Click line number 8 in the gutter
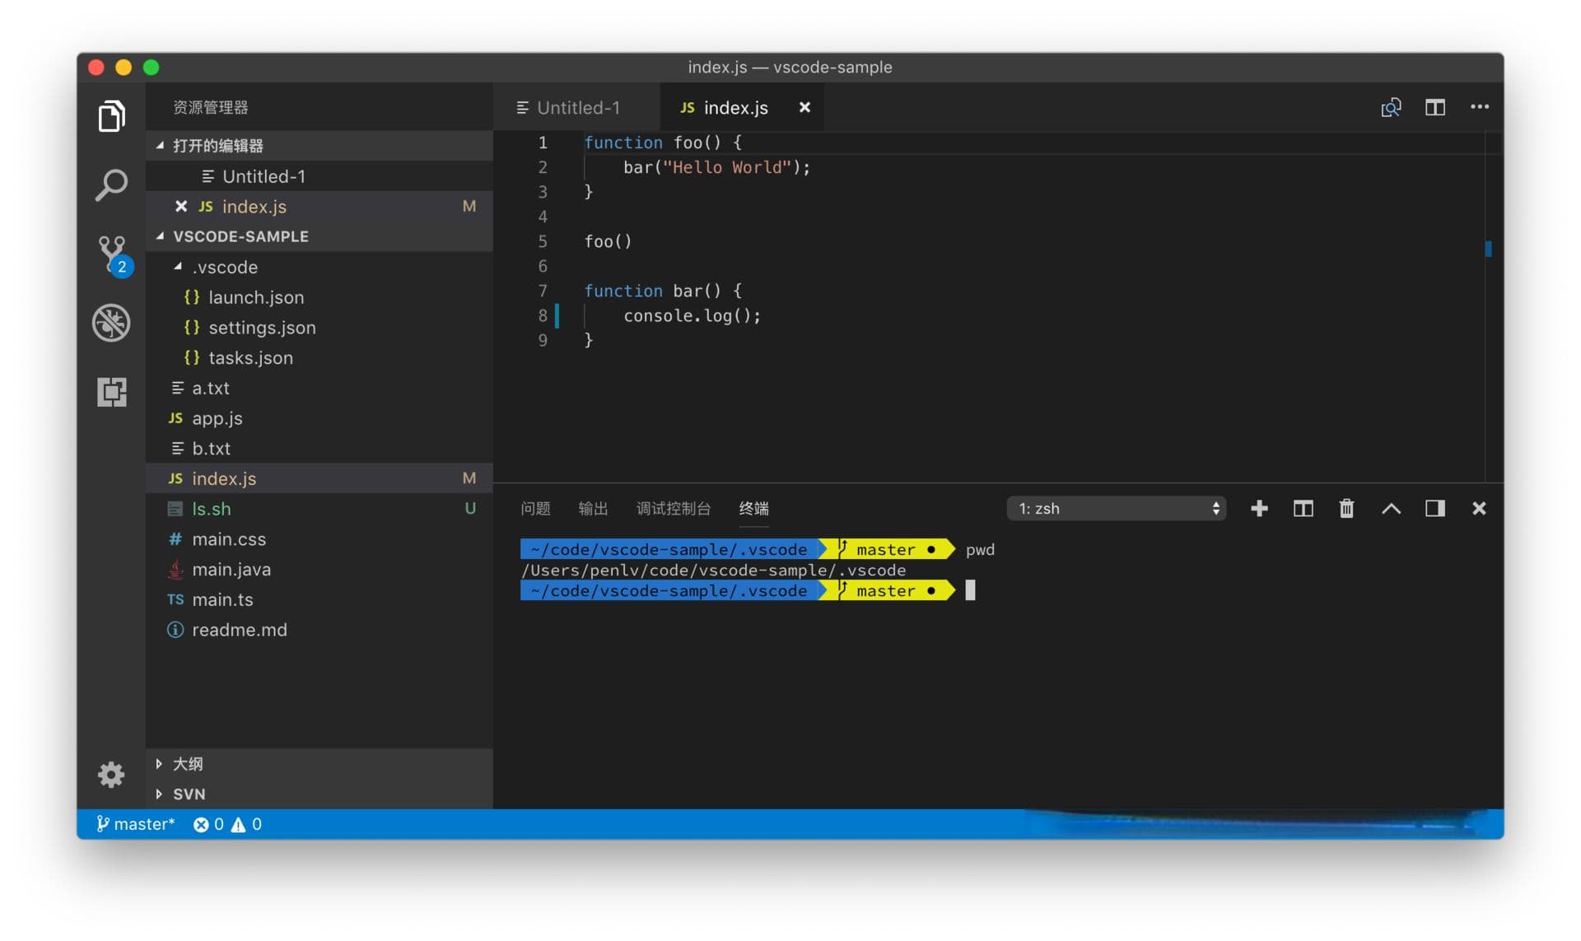The image size is (1581, 941). (x=543, y=315)
